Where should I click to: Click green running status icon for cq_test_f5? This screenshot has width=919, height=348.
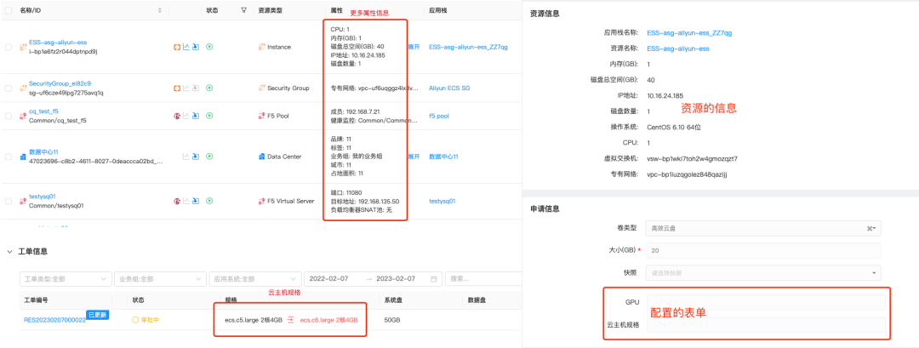pos(209,116)
